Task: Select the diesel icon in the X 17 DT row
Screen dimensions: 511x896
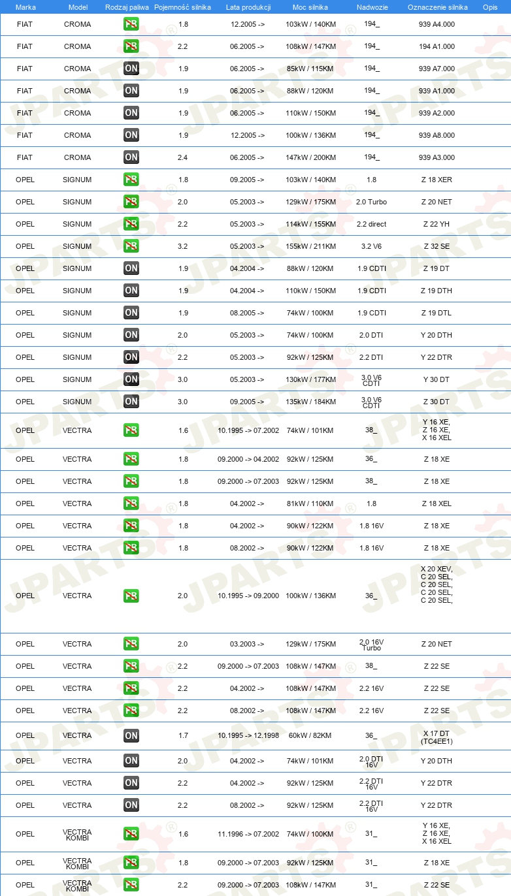Action: [x=131, y=736]
